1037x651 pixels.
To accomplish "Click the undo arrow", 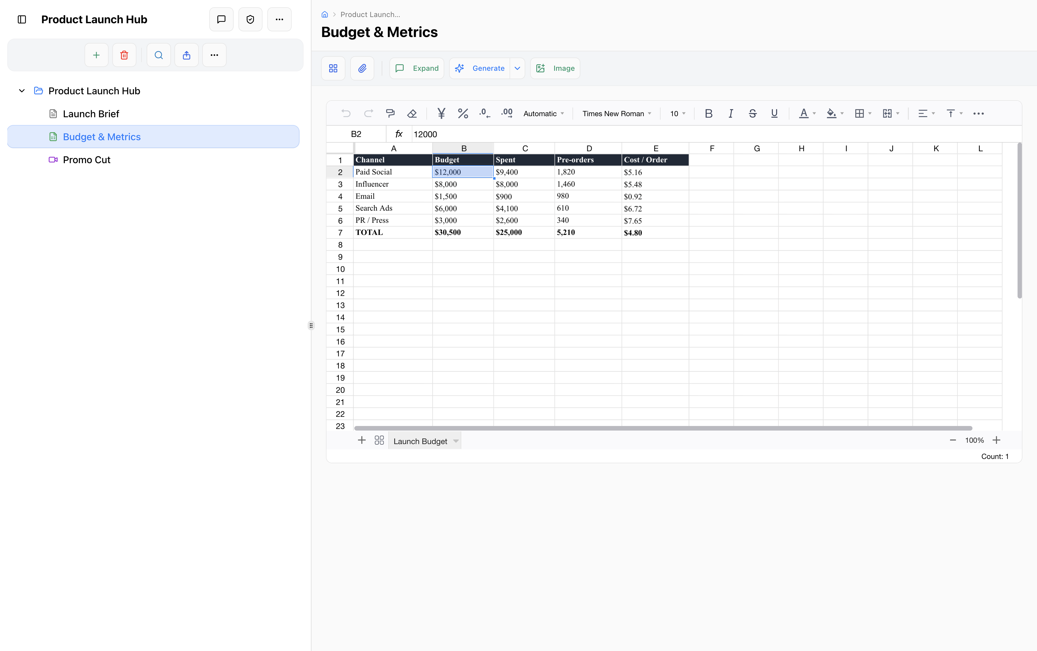I will tap(346, 114).
